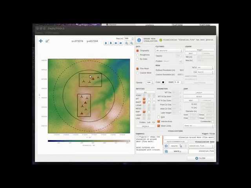
Task: Click the green status icon beside the message
Action: (161, 40)
